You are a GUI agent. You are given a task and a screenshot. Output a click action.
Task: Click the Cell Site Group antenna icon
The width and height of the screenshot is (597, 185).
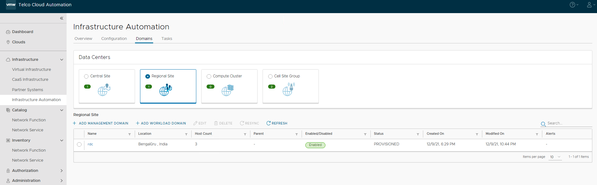289,89
